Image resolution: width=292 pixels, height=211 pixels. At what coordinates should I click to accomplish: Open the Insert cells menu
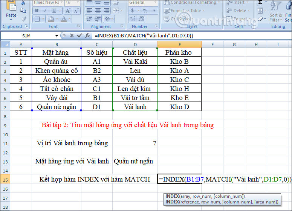(x=237, y=2)
